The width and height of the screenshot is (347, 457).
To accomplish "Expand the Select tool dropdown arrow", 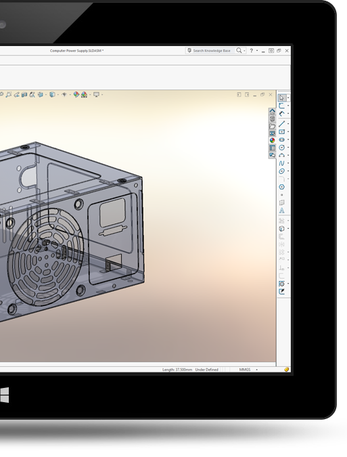I will click(x=288, y=97).
